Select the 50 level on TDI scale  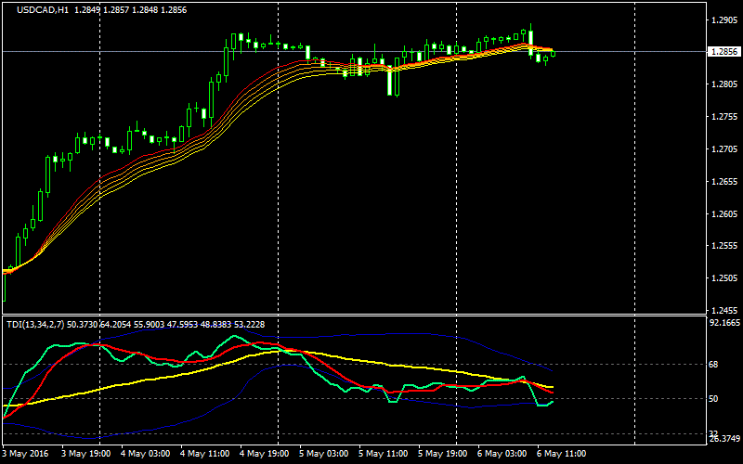pyautogui.click(x=714, y=399)
